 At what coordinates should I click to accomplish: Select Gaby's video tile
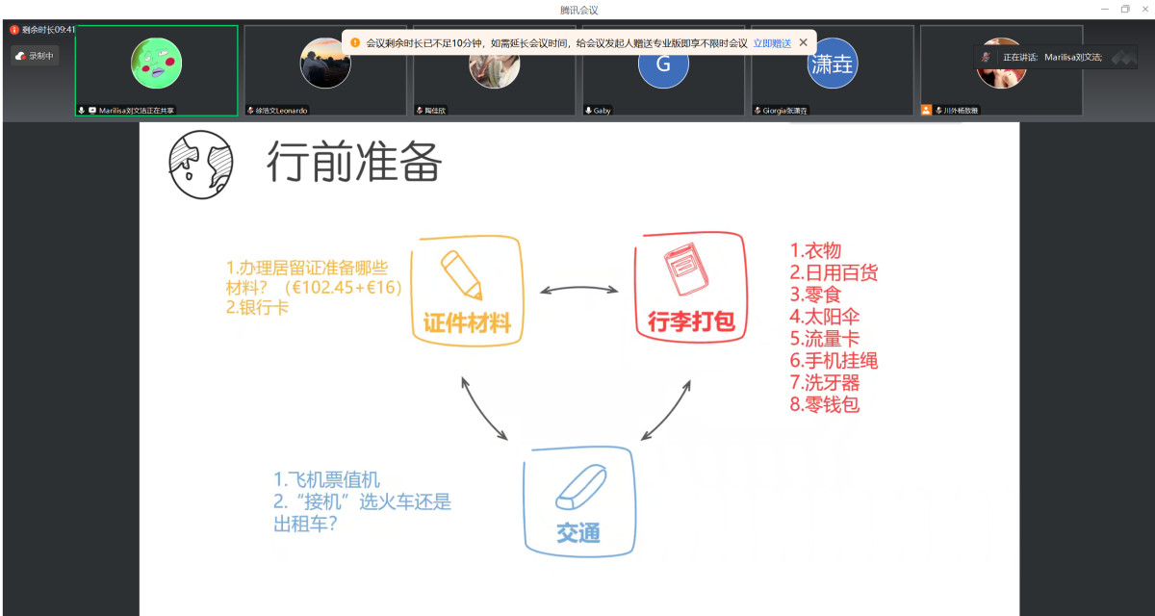662,67
